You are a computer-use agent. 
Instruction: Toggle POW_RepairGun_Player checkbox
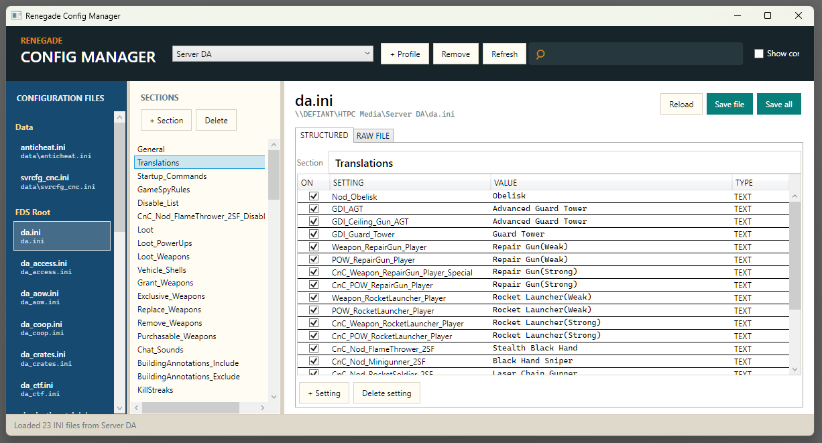click(x=314, y=260)
